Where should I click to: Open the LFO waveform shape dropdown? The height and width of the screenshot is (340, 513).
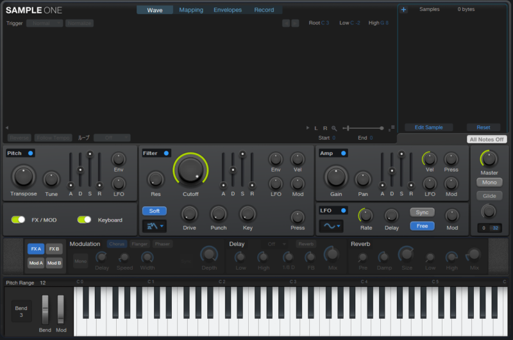point(331,225)
